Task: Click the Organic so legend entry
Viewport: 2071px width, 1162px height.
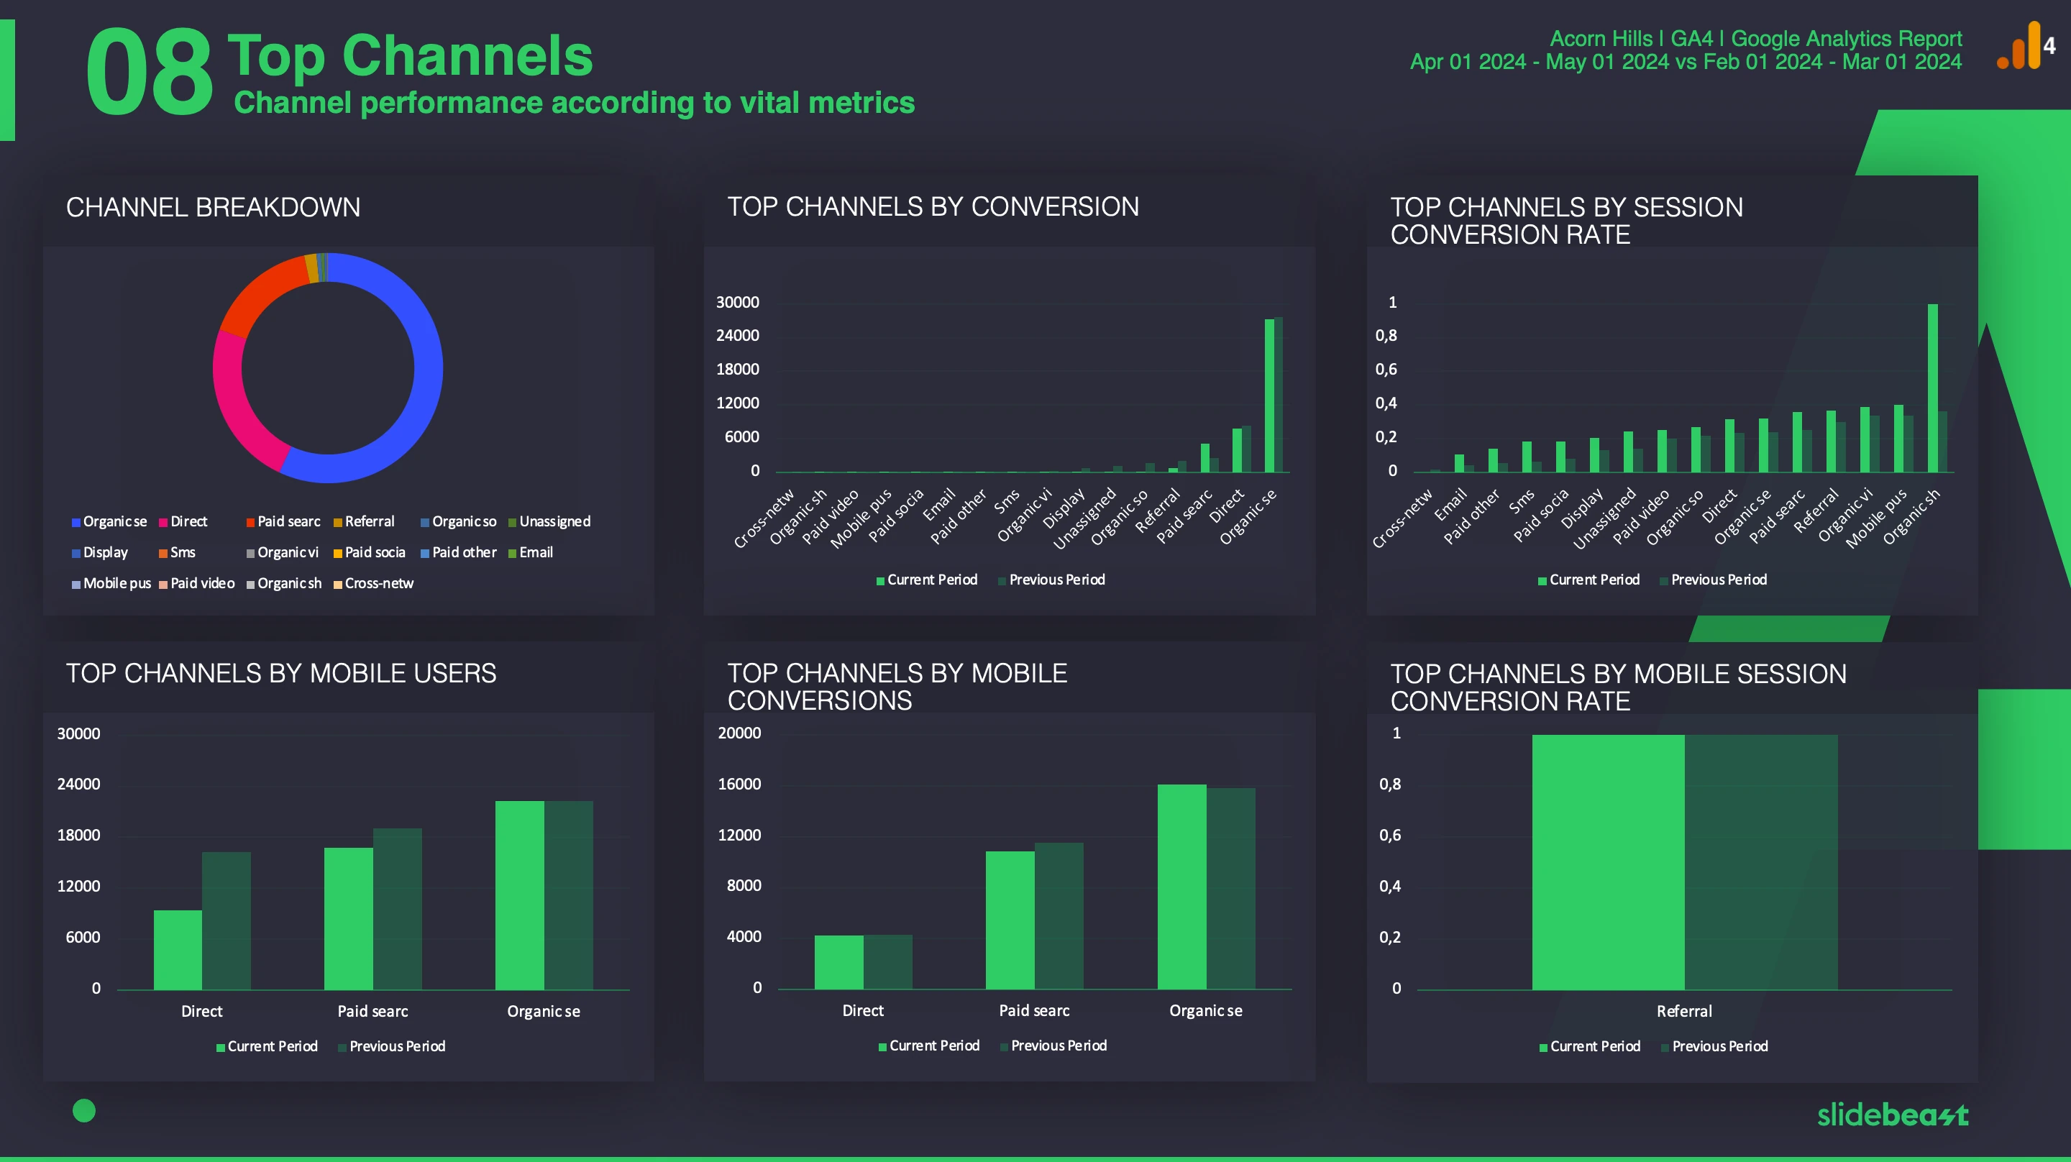Action: coord(458,522)
